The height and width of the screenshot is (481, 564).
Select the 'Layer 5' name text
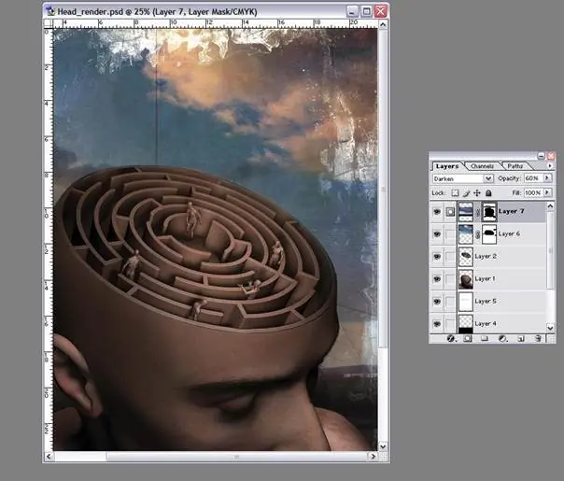[486, 301]
